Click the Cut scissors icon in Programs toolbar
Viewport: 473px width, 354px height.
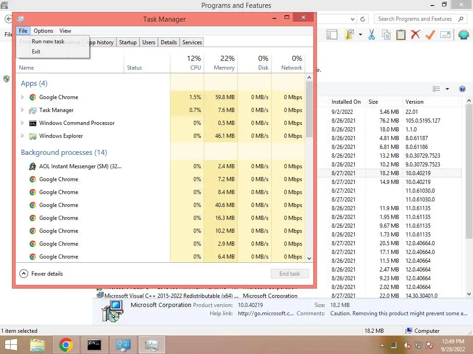pyautogui.click(x=372, y=35)
